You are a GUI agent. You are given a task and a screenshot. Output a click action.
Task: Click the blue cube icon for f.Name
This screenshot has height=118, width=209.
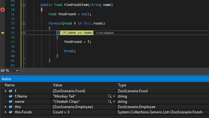point(11,96)
